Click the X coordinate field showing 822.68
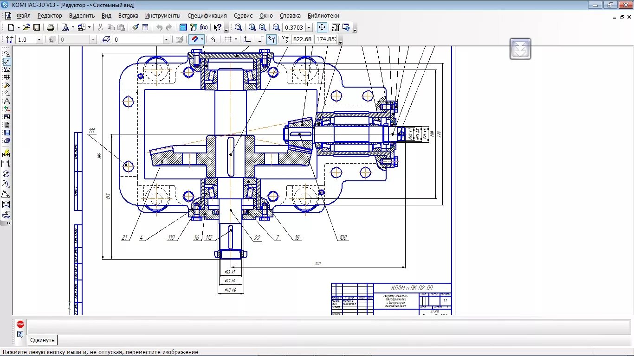The width and height of the screenshot is (634, 356). (x=302, y=39)
